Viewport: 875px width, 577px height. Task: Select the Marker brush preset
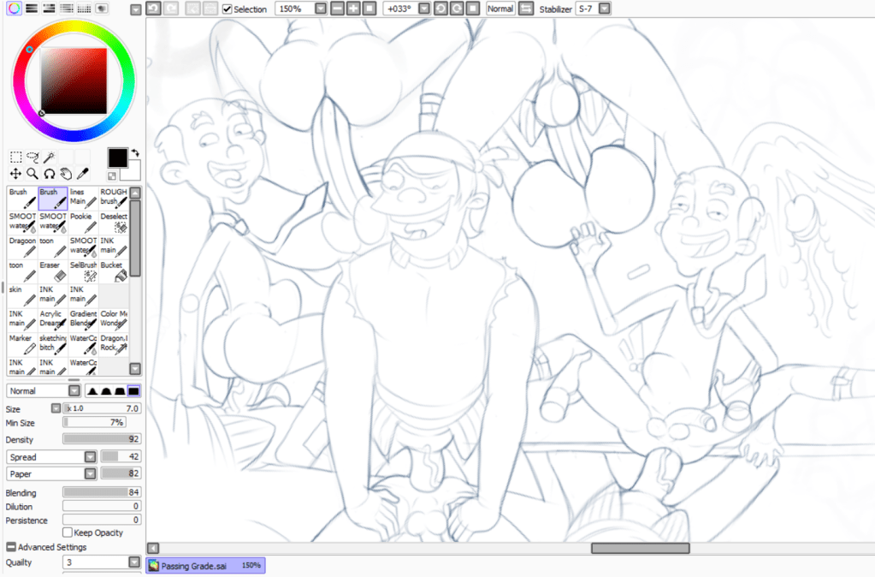[x=22, y=343]
